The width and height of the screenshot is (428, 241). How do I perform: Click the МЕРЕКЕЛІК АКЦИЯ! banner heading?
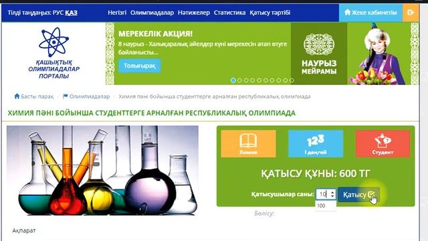[156, 34]
